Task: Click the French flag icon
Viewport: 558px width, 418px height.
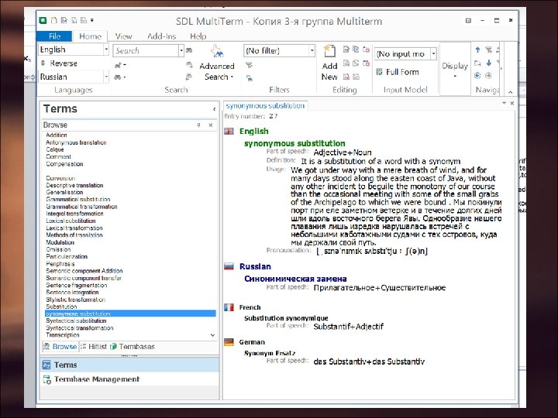Action: (229, 307)
